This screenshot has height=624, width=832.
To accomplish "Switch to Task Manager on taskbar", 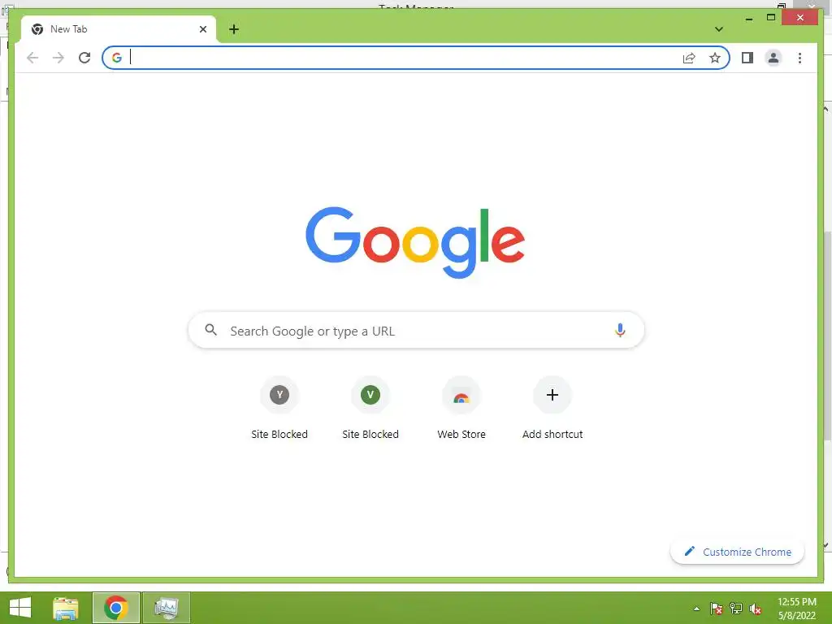I will (x=167, y=608).
